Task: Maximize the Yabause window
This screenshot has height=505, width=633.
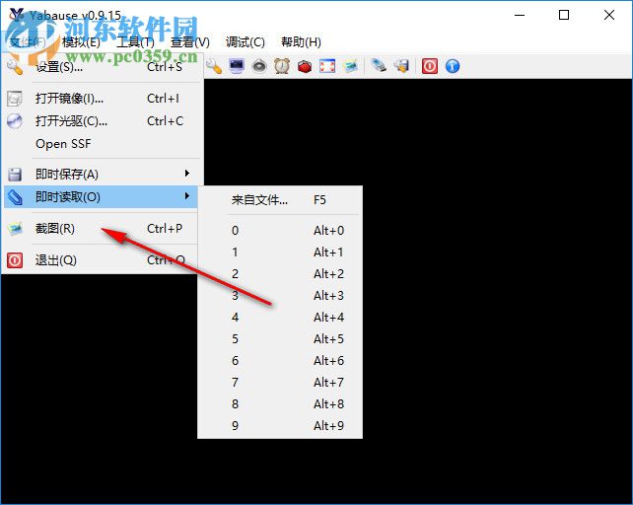Action: point(564,15)
